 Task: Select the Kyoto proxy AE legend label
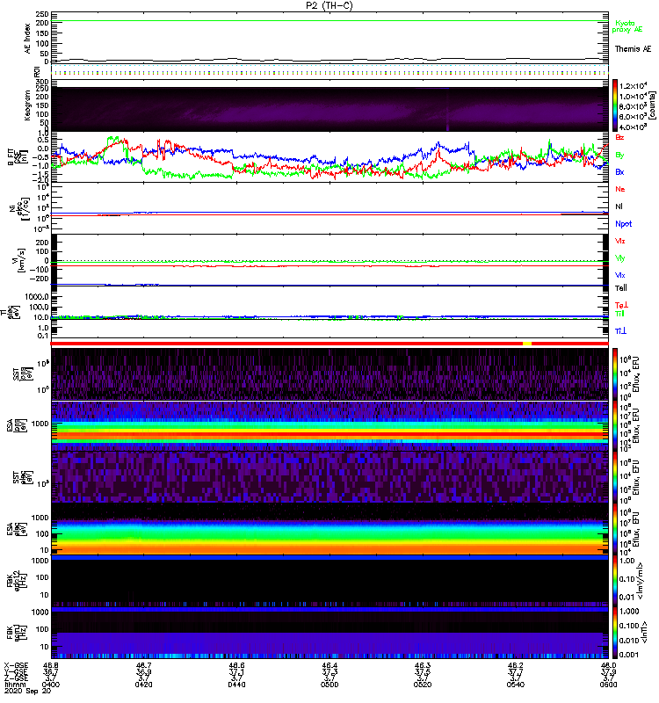[626, 26]
